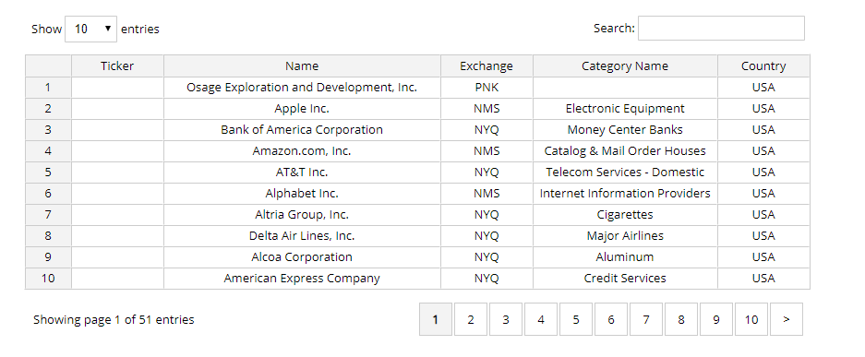Sort by the Ticker column header
Screen dimensions: 865x357
pos(117,66)
